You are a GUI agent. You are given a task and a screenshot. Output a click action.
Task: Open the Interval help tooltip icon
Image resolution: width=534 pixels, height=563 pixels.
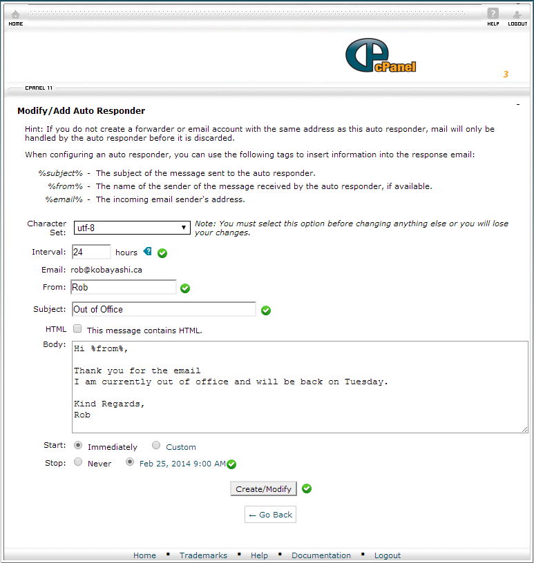coord(147,251)
